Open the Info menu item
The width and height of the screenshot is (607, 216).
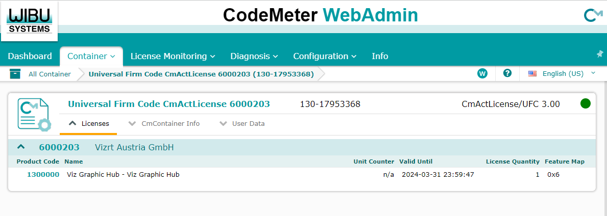point(380,56)
